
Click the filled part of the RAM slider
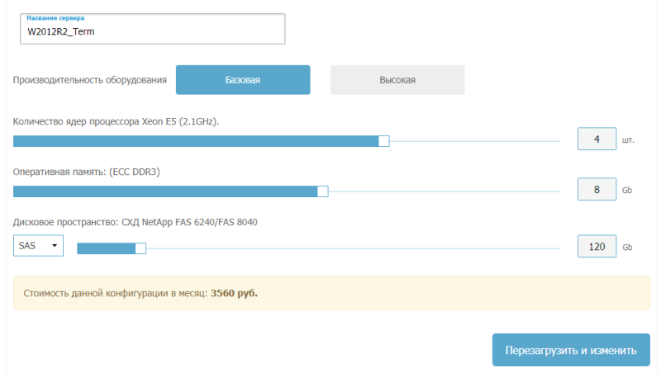coord(165,191)
